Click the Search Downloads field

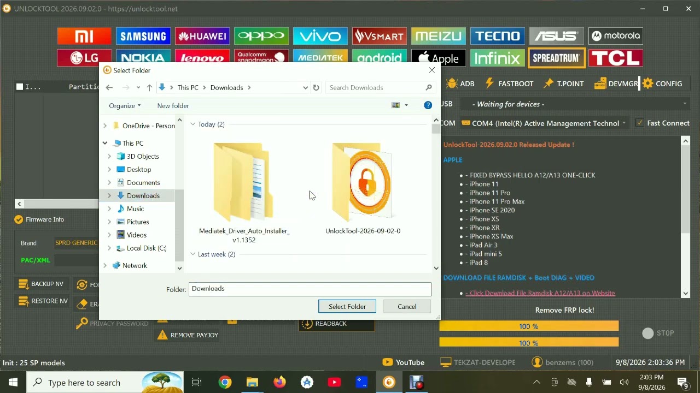pyautogui.click(x=381, y=87)
